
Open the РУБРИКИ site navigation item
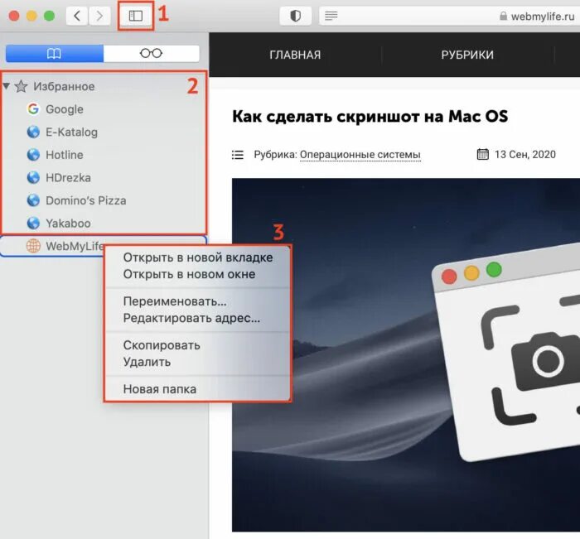point(467,55)
